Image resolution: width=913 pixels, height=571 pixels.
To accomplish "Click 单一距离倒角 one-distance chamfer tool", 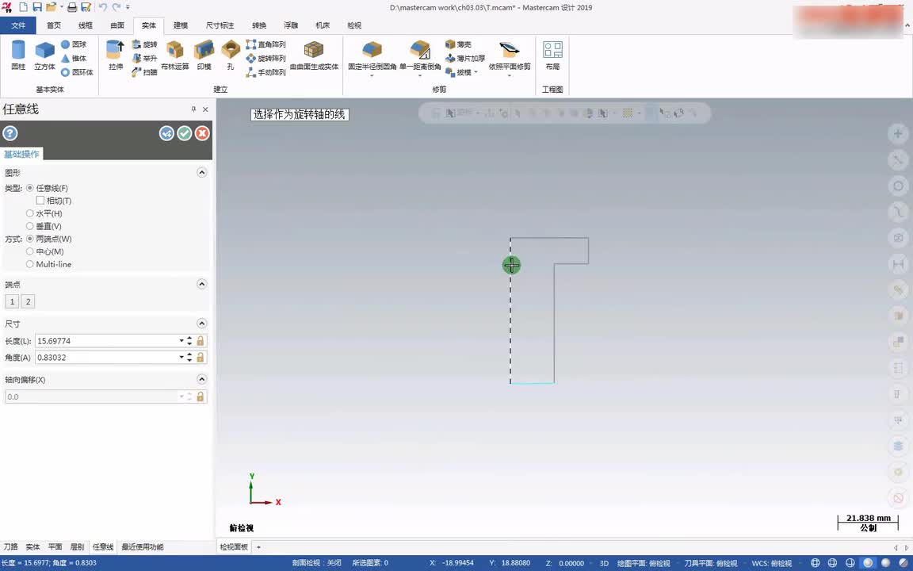I will coord(420,55).
